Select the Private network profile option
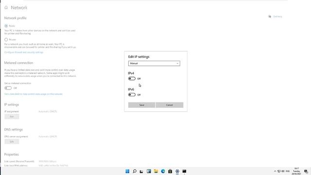This screenshot has height=175, width=311. pyautogui.click(x=6, y=39)
